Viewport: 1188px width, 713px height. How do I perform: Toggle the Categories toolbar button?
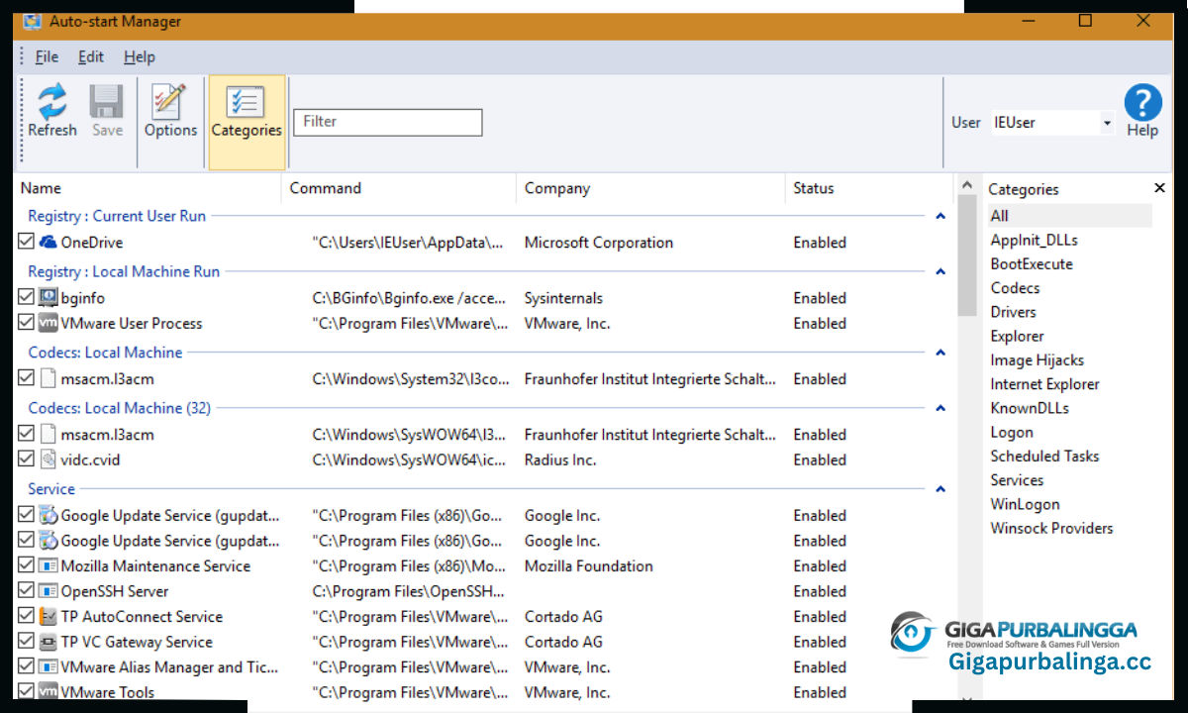point(247,123)
